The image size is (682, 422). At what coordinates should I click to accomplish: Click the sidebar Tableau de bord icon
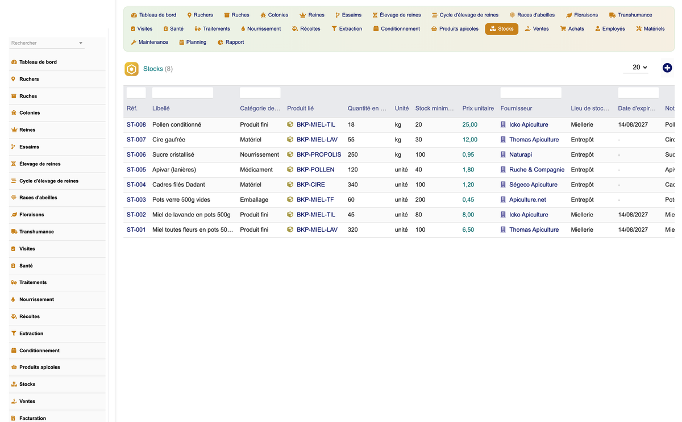coord(14,62)
